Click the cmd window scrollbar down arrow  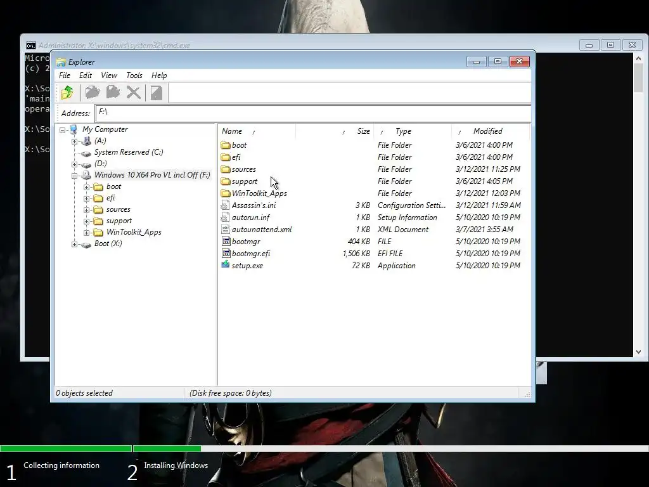click(638, 351)
